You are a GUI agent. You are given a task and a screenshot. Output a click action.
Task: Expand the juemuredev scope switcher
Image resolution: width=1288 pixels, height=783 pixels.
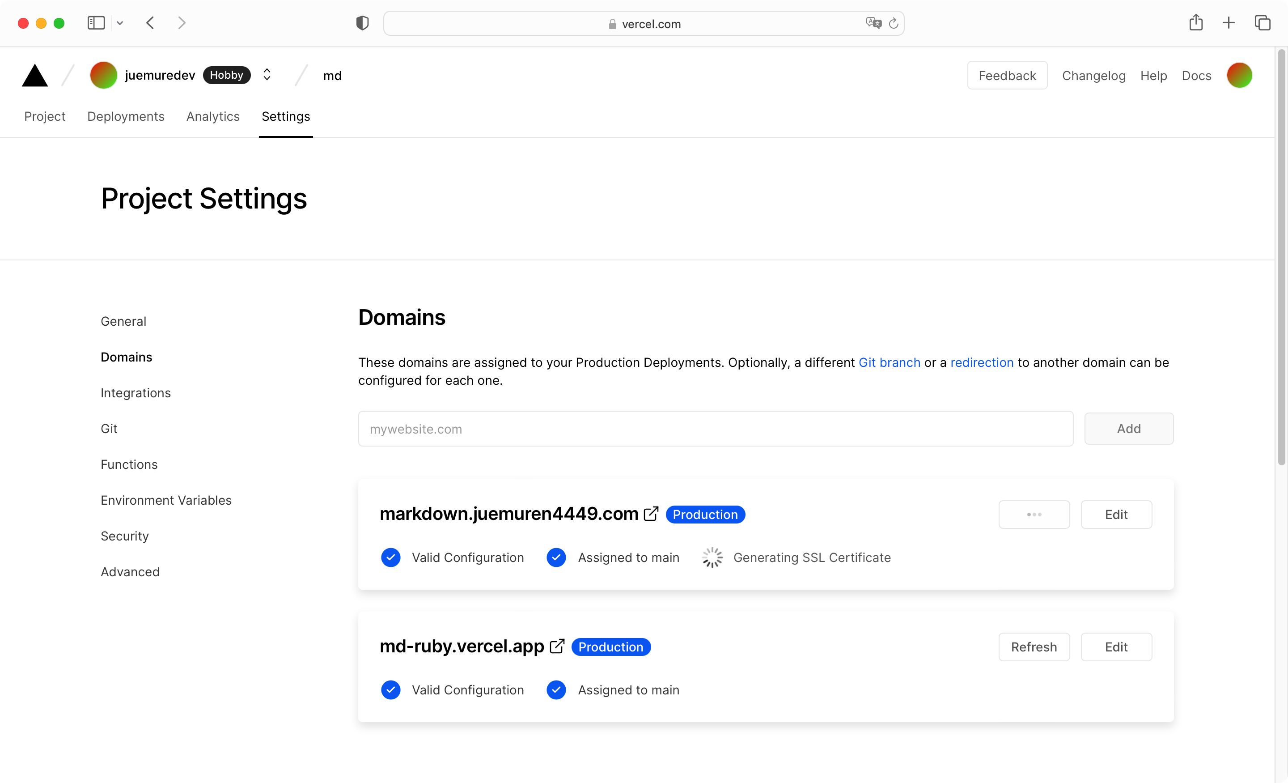pos(267,75)
